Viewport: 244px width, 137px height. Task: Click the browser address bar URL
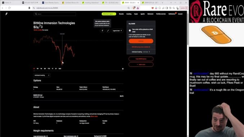pos(47,8)
